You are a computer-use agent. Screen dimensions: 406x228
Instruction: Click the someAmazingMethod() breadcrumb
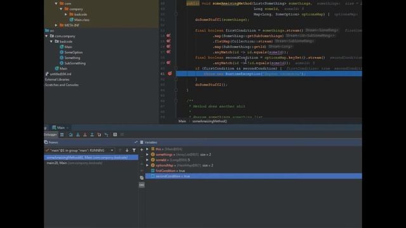pos(209,121)
